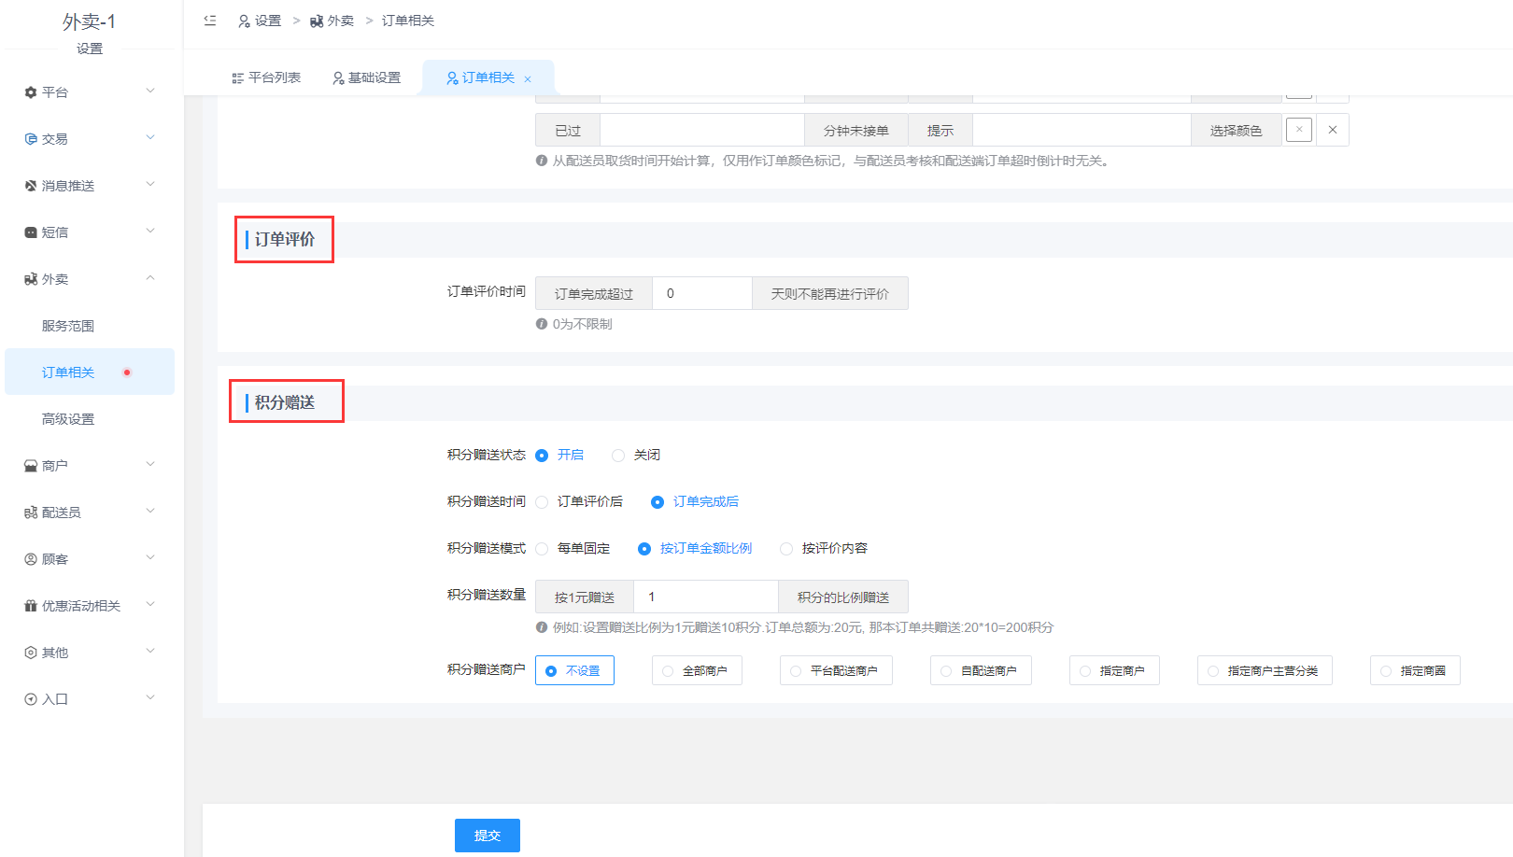1513x857 pixels.
Task: Select 按评价内容 gifting mode
Action: [x=824, y=549]
